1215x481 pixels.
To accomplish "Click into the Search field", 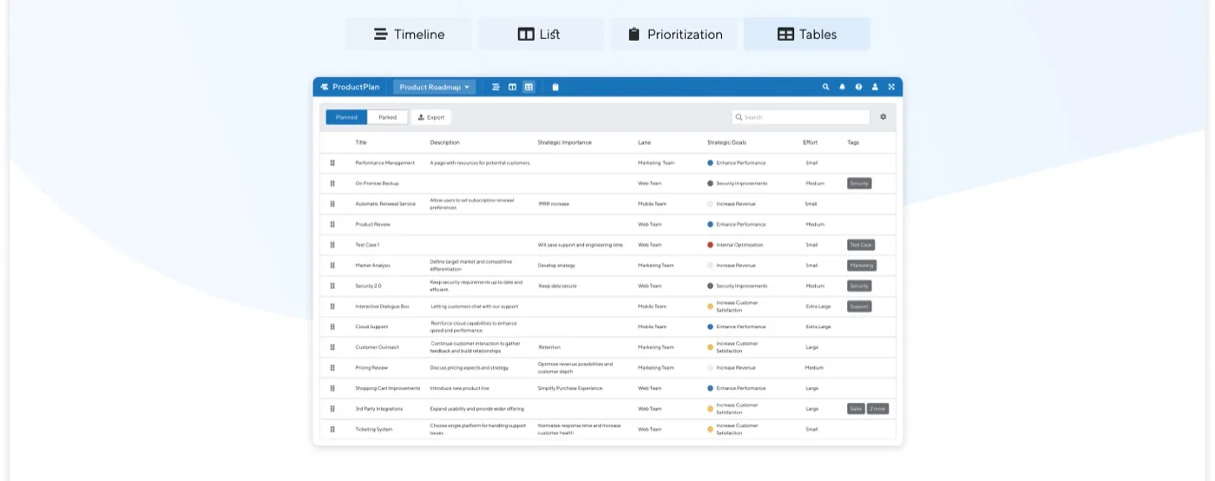I will click(800, 117).
